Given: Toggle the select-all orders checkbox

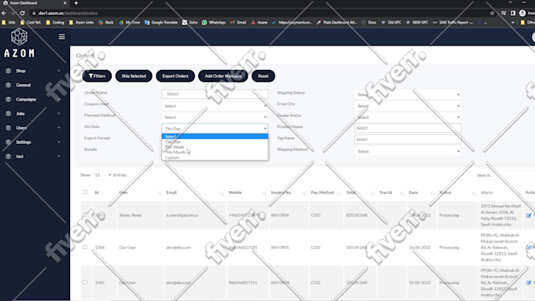Looking at the screenshot, I should pyautogui.click(x=85, y=193).
